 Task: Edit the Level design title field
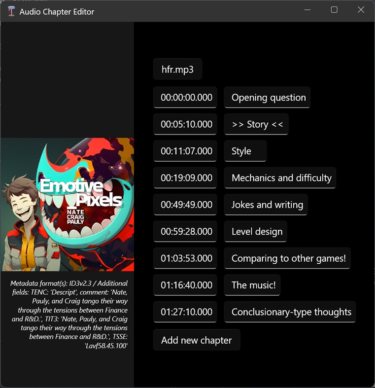(256, 231)
